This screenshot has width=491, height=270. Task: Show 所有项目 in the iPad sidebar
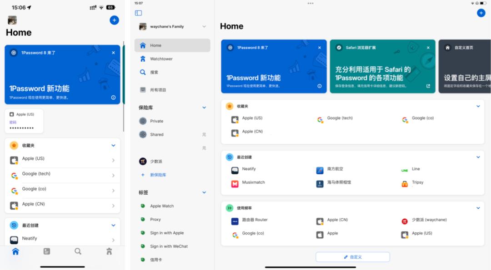click(172, 90)
